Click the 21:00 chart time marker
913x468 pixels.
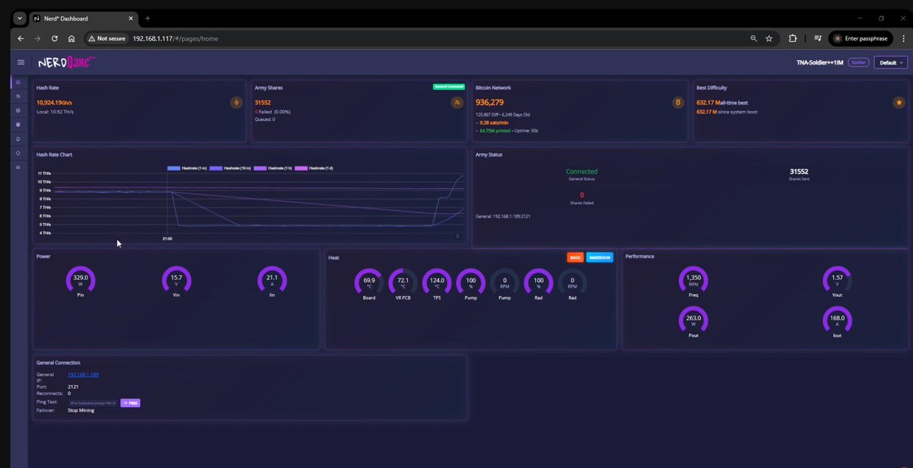(x=167, y=238)
